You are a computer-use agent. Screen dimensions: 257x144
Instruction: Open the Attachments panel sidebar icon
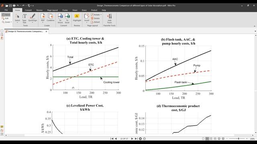(2, 130)
